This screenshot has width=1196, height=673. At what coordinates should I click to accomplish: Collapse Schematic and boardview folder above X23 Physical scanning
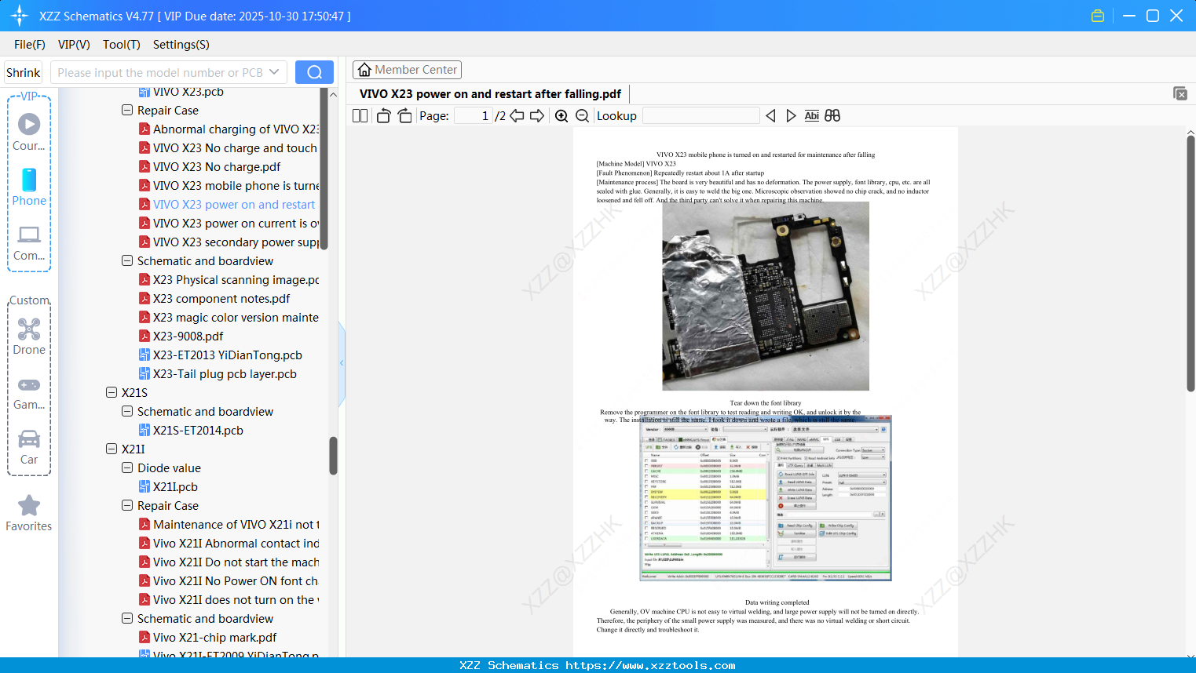pyautogui.click(x=127, y=261)
